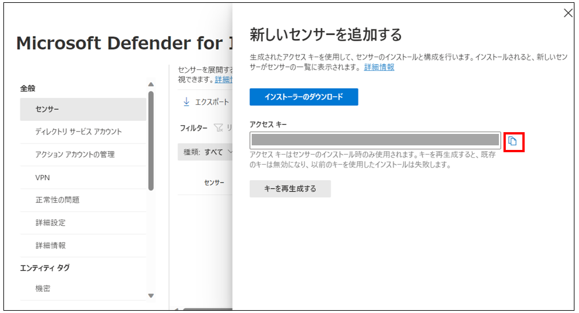
Task: Close the new sensor panel with X
Action: point(568,13)
